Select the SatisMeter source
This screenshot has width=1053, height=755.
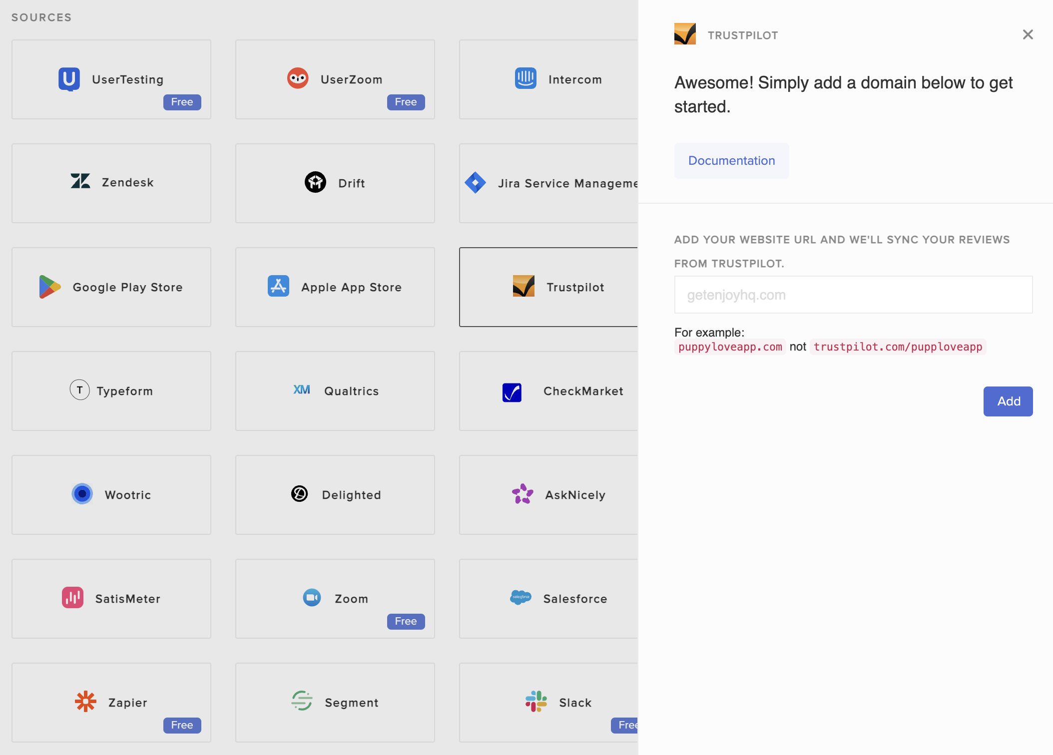point(111,598)
